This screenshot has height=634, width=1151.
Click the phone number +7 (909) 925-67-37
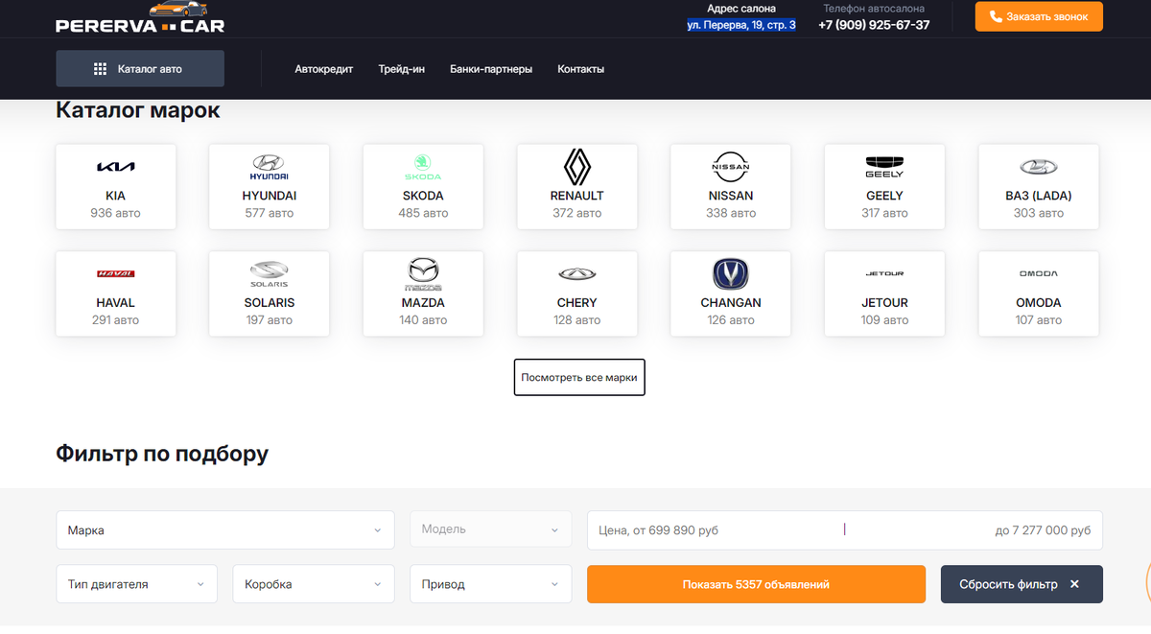[x=874, y=25]
